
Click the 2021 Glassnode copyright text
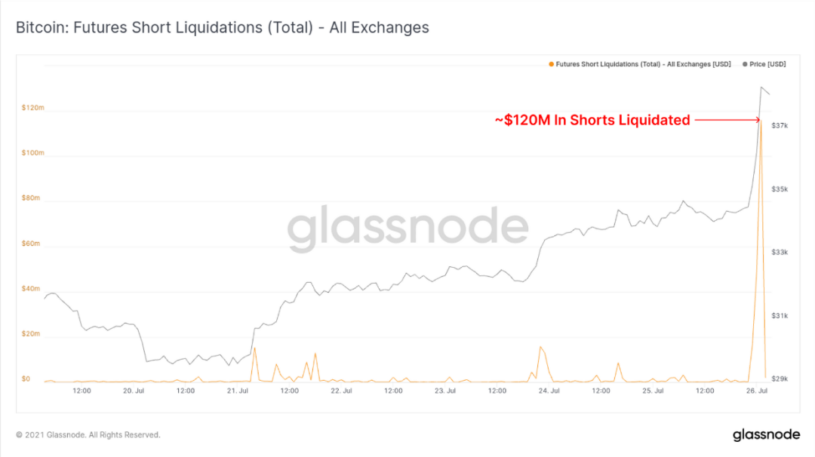point(88,434)
